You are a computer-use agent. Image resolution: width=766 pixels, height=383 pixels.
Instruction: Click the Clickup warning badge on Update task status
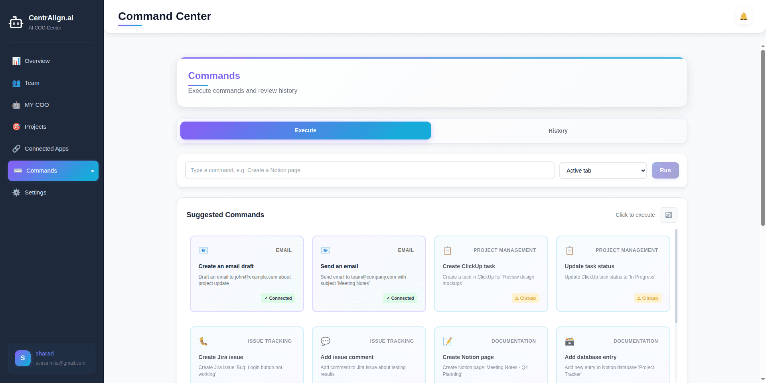coord(647,298)
